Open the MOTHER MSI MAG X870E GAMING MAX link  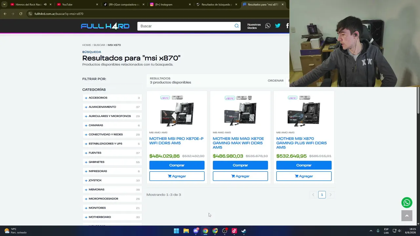(x=238, y=143)
